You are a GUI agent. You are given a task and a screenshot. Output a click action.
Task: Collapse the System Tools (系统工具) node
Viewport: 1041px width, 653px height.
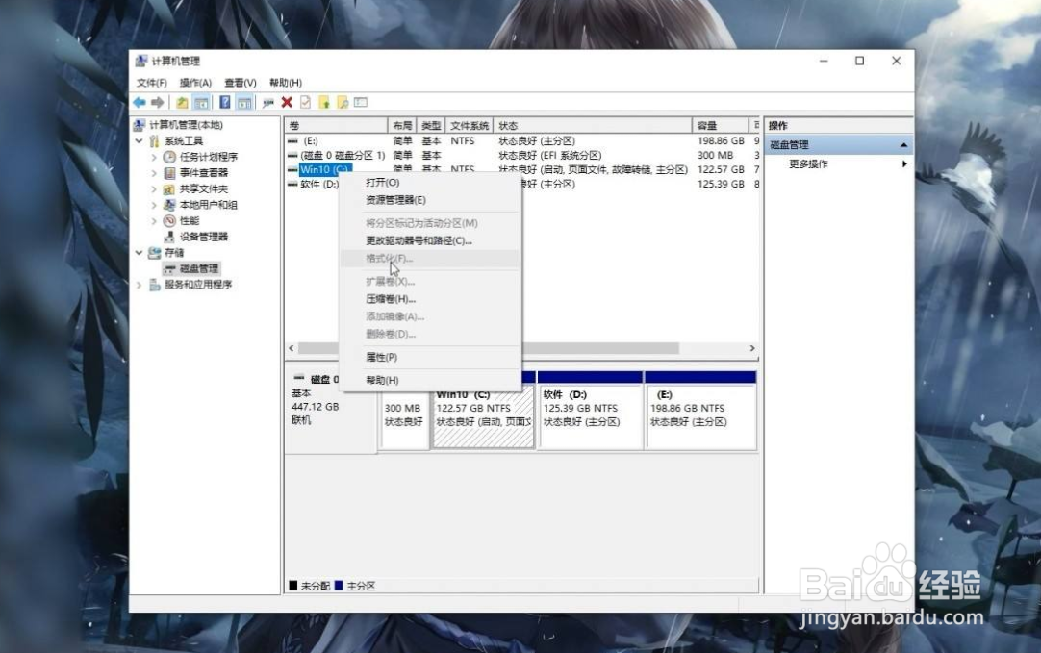pyautogui.click(x=139, y=140)
